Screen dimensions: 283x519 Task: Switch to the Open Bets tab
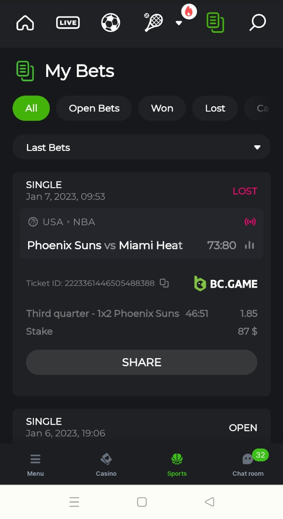pos(94,108)
